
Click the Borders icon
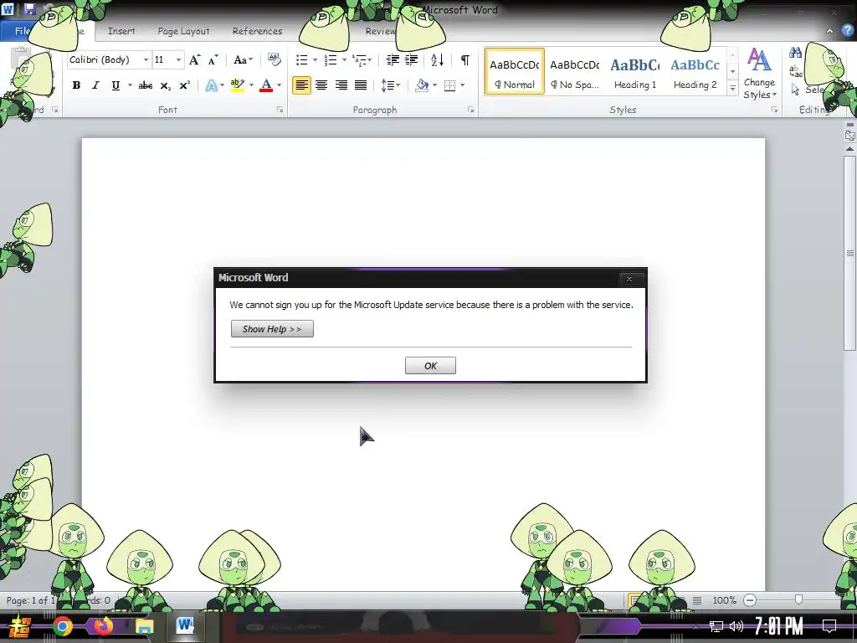(x=449, y=85)
